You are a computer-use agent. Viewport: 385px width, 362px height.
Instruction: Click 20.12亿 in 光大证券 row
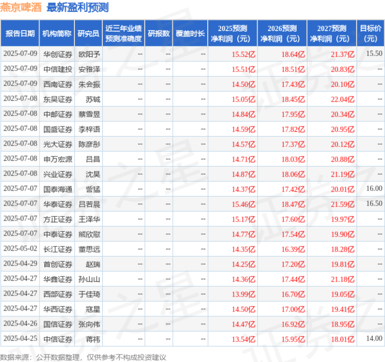[x=343, y=144]
